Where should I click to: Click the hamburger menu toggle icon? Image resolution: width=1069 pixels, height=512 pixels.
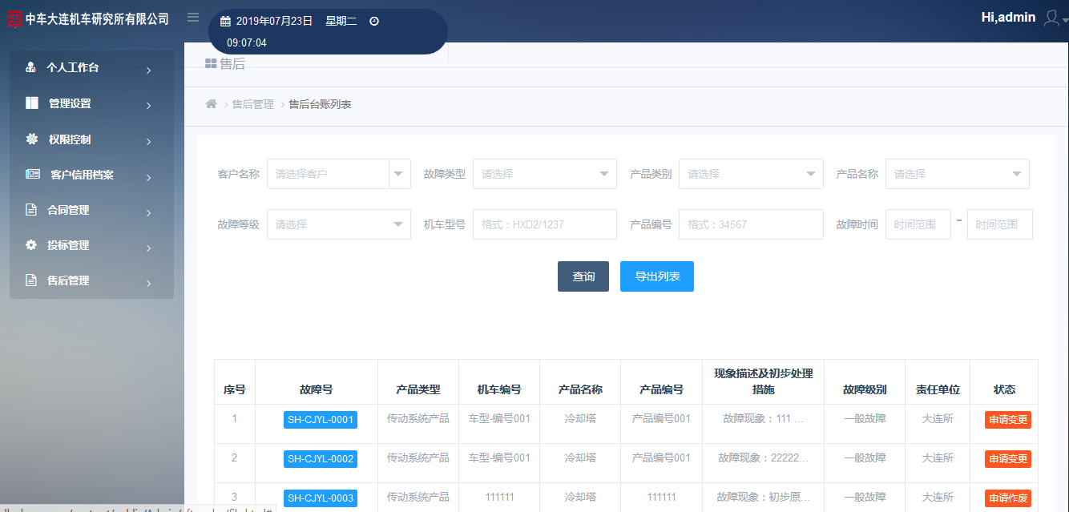pos(193,18)
